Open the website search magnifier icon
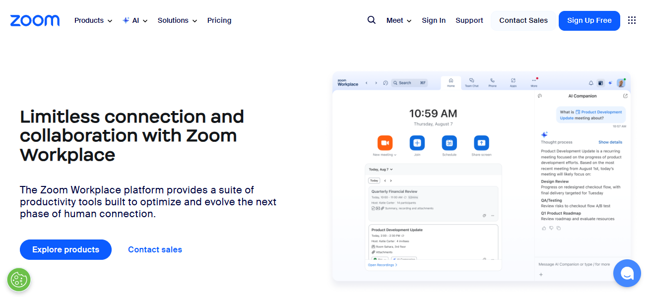The width and height of the screenshot is (651, 297). [372, 20]
